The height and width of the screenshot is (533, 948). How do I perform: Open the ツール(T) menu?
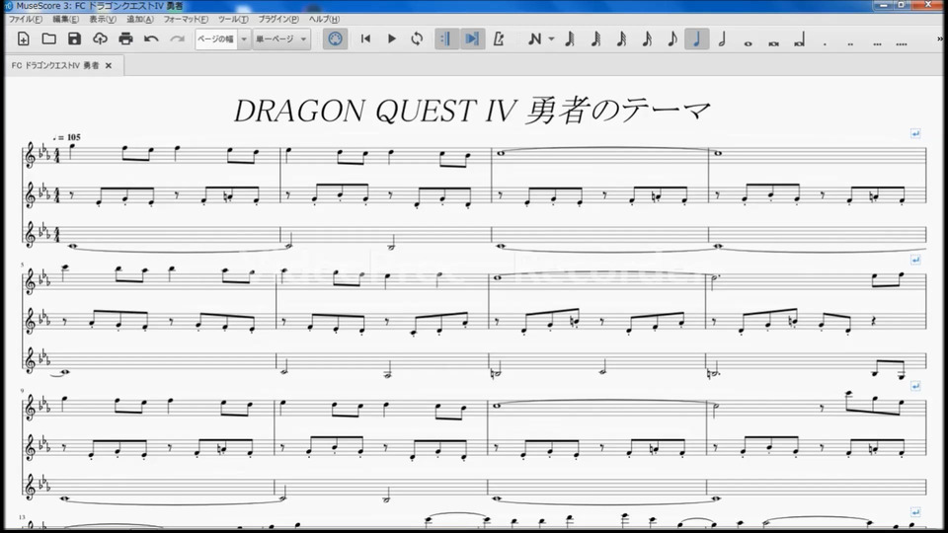[233, 20]
